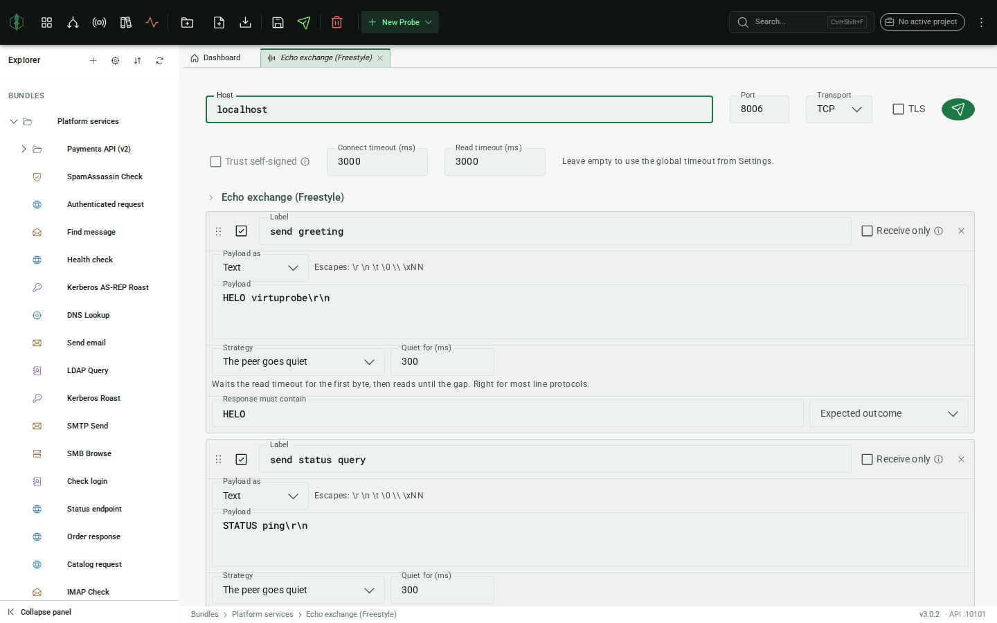The width and height of the screenshot is (997, 623).
Task: Click the No active project button
Action: 922,22
